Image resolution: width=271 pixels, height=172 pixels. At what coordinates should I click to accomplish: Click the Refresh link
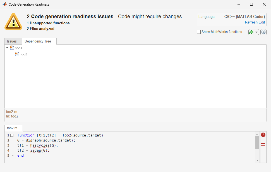(x=251, y=22)
